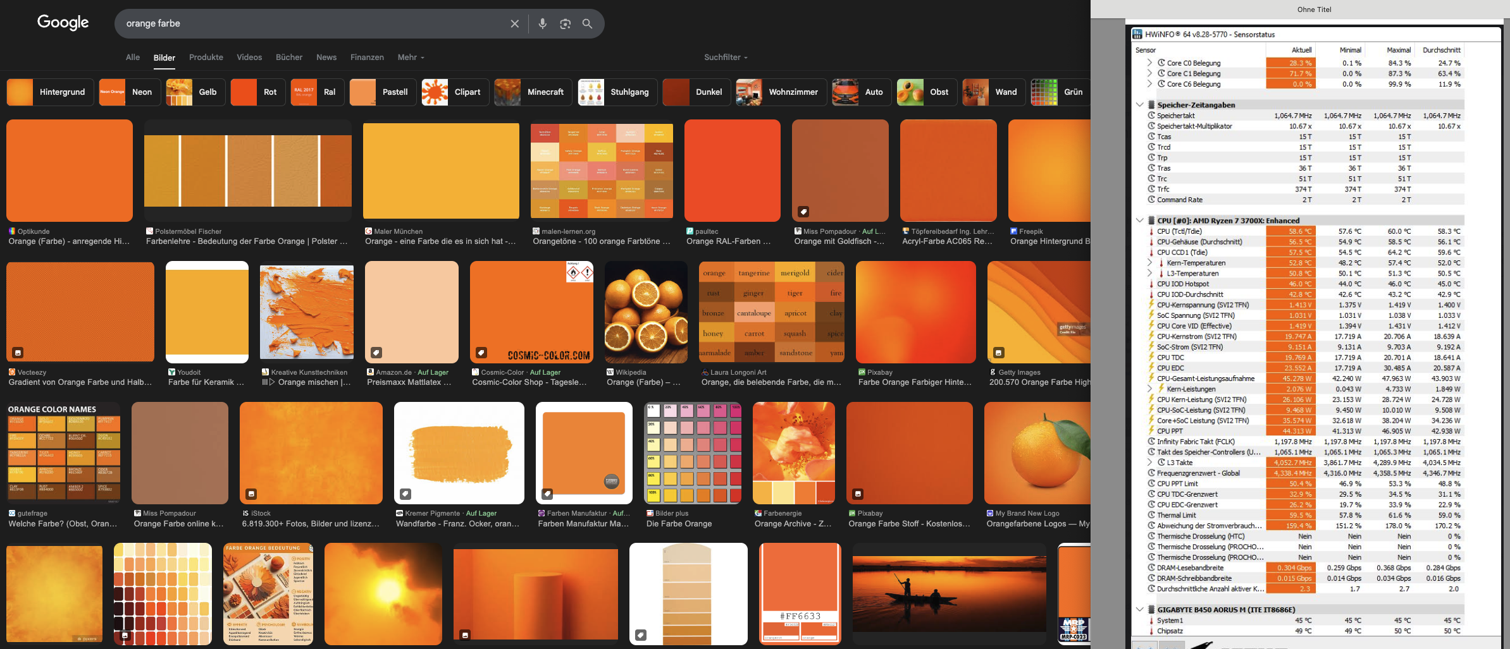Filter images by Dunkel chip
The height and width of the screenshot is (649, 1510).
click(x=696, y=92)
